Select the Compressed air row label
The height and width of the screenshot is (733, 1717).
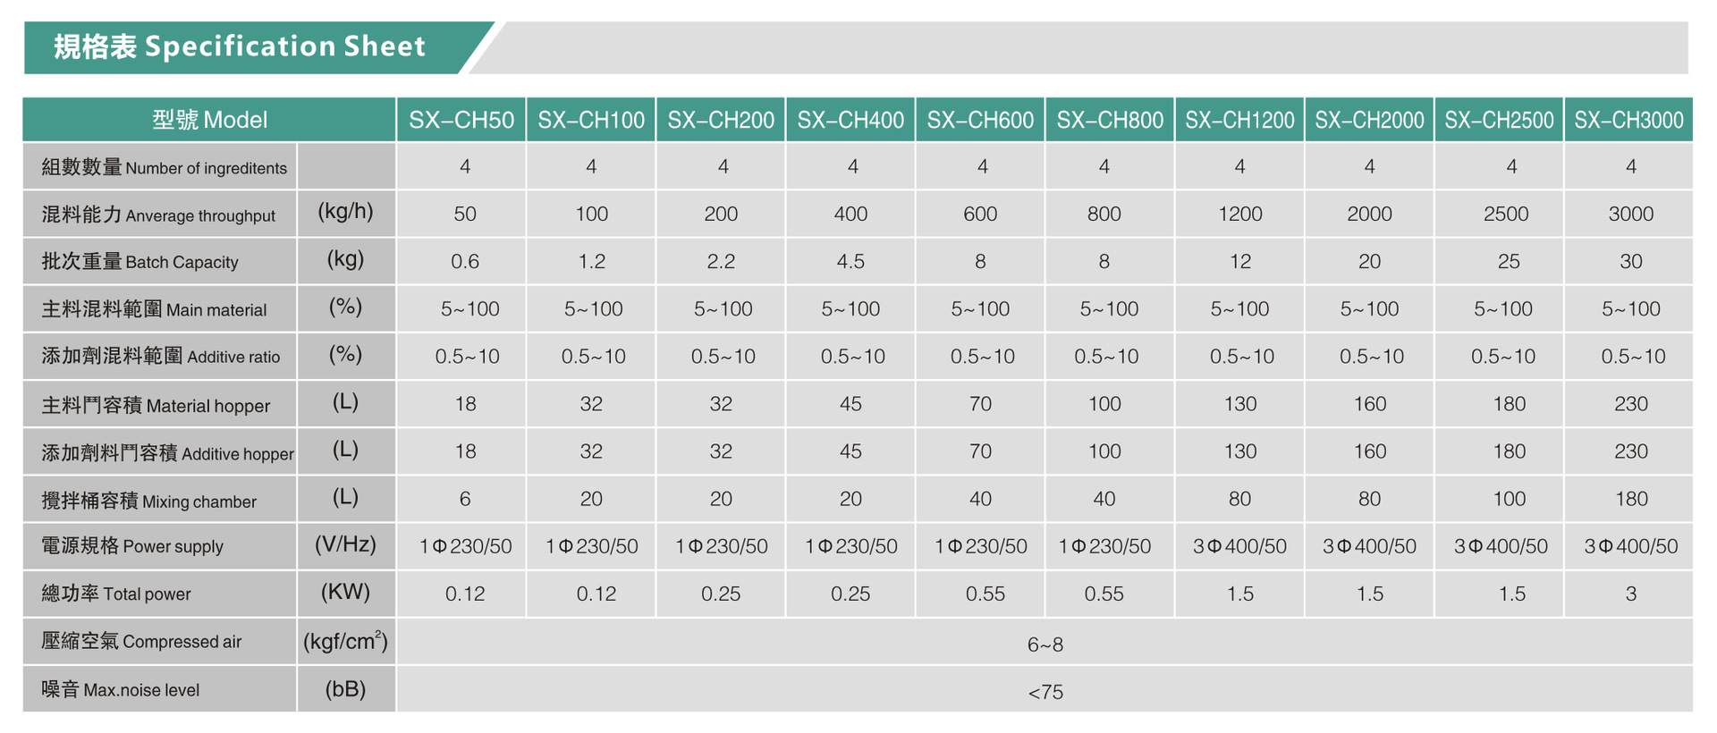(x=141, y=641)
